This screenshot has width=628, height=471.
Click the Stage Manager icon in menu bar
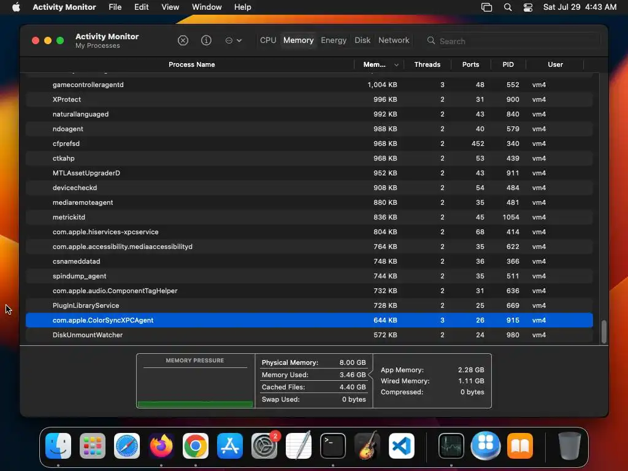(x=486, y=7)
